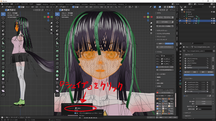Toggle camera view gizmo in center viewport

pos(151,30)
